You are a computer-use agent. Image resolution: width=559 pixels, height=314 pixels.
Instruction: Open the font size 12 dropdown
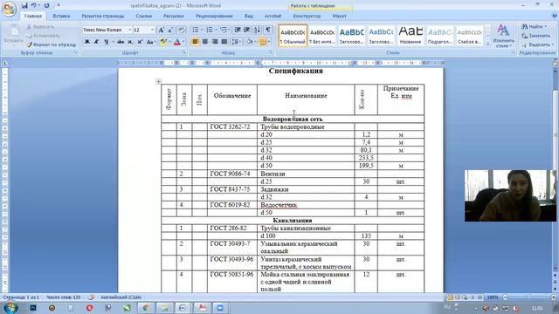(x=153, y=30)
